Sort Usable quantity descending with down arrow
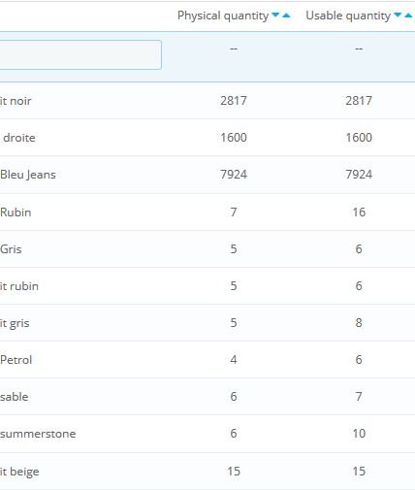This screenshot has width=415, height=490. coord(398,15)
